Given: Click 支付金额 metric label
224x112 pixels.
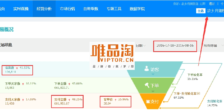Looking at the screenshot, I should (x=60, y=99).
